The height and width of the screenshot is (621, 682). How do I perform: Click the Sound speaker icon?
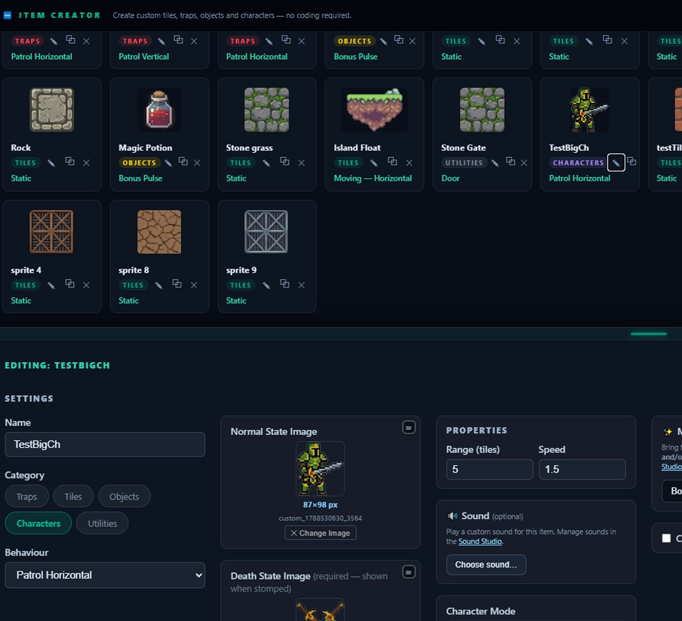coord(453,516)
